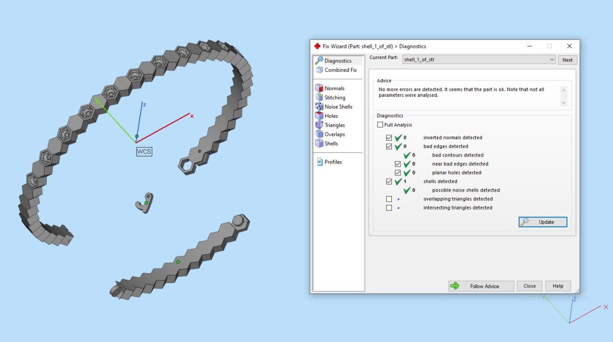Click the Update button
The width and height of the screenshot is (613, 342).
point(543,222)
